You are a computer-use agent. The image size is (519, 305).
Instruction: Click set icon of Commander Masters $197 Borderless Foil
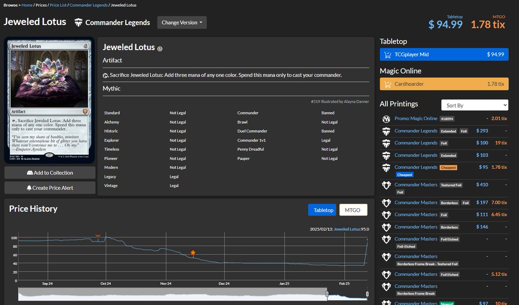click(387, 203)
